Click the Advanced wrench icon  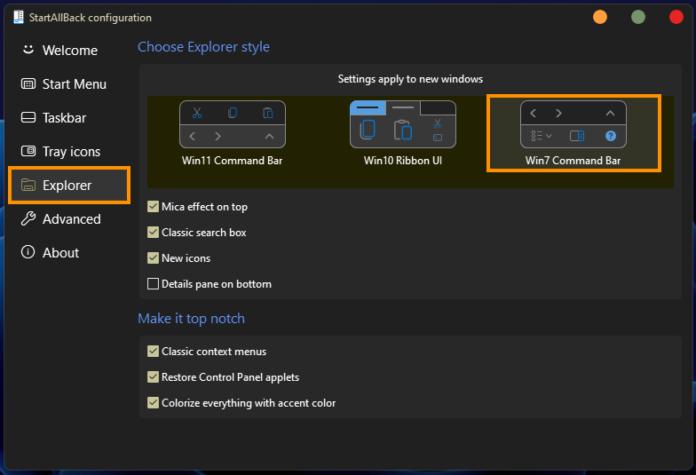tap(28, 218)
